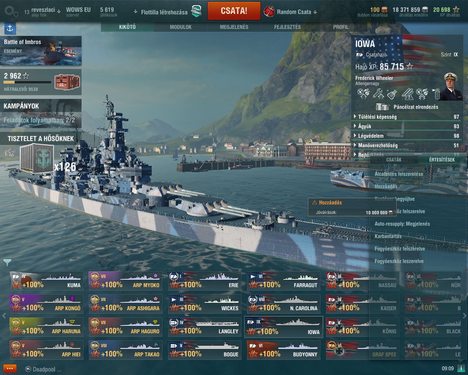Open Páncélzat elrendezés armor layout viewer

407,107
